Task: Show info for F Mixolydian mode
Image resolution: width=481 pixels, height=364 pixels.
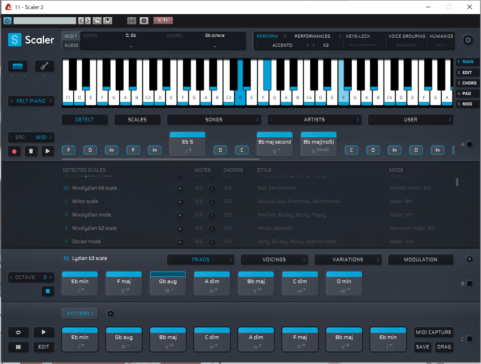Action: click(212, 215)
